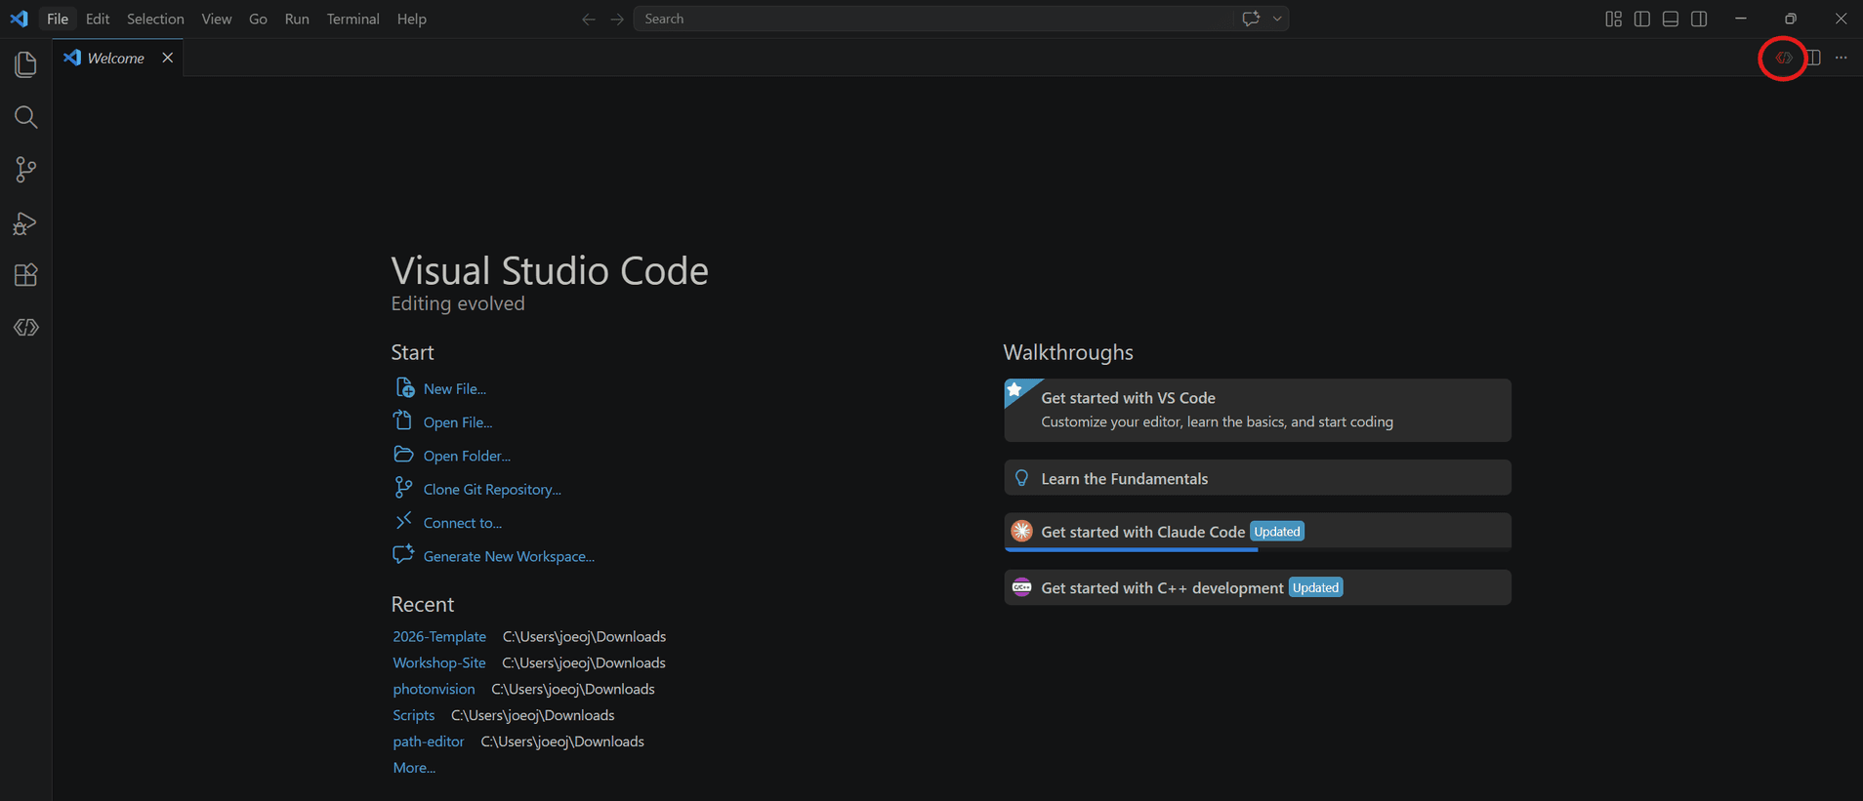Open the Extensions view
This screenshot has height=801, width=1863.
coord(25,275)
